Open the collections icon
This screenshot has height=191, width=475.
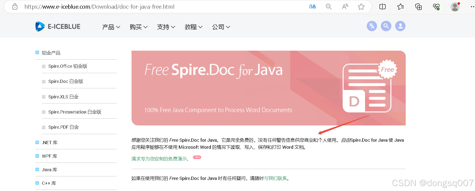418,7
